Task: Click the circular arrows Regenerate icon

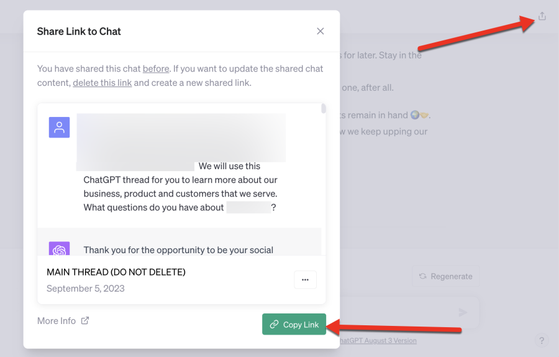Action: pyautogui.click(x=423, y=276)
